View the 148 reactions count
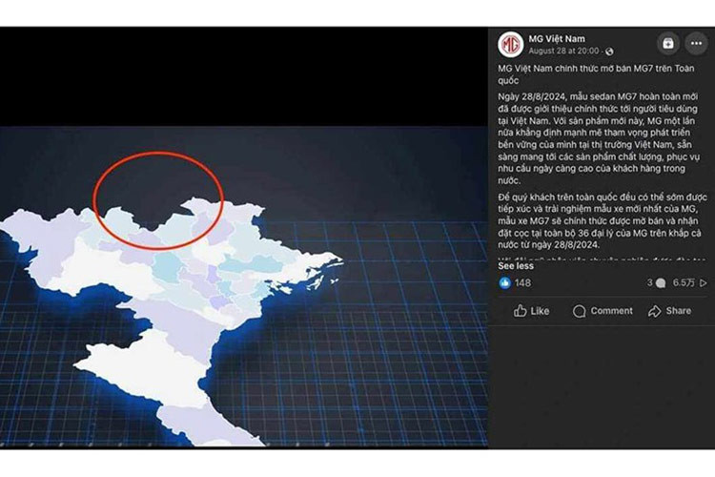Viewport: 715px width, 477px height. pyautogui.click(x=522, y=283)
